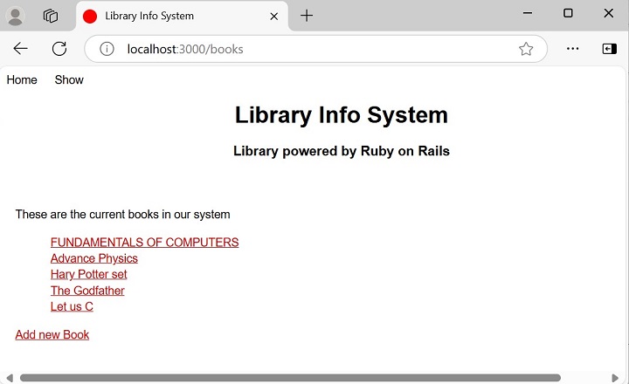Open the browser settings and more menu
629x384 pixels.
pyautogui.click(x=572, y=49)
